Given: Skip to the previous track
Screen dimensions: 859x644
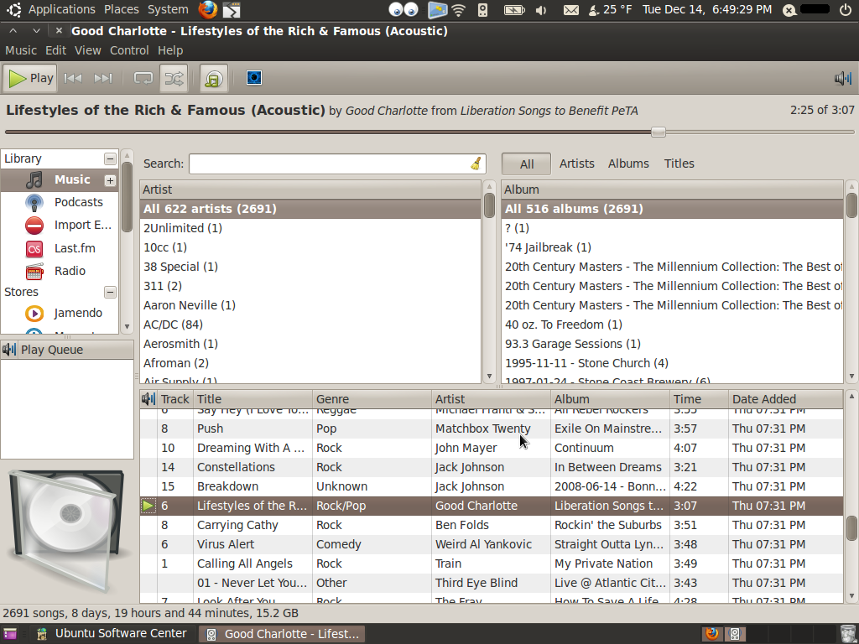Looking at the screenshot, I should (73, 78).
